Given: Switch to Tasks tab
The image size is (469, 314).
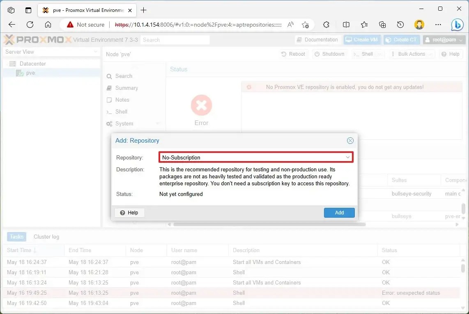Looking at the screenshot, I should [16, 237].
